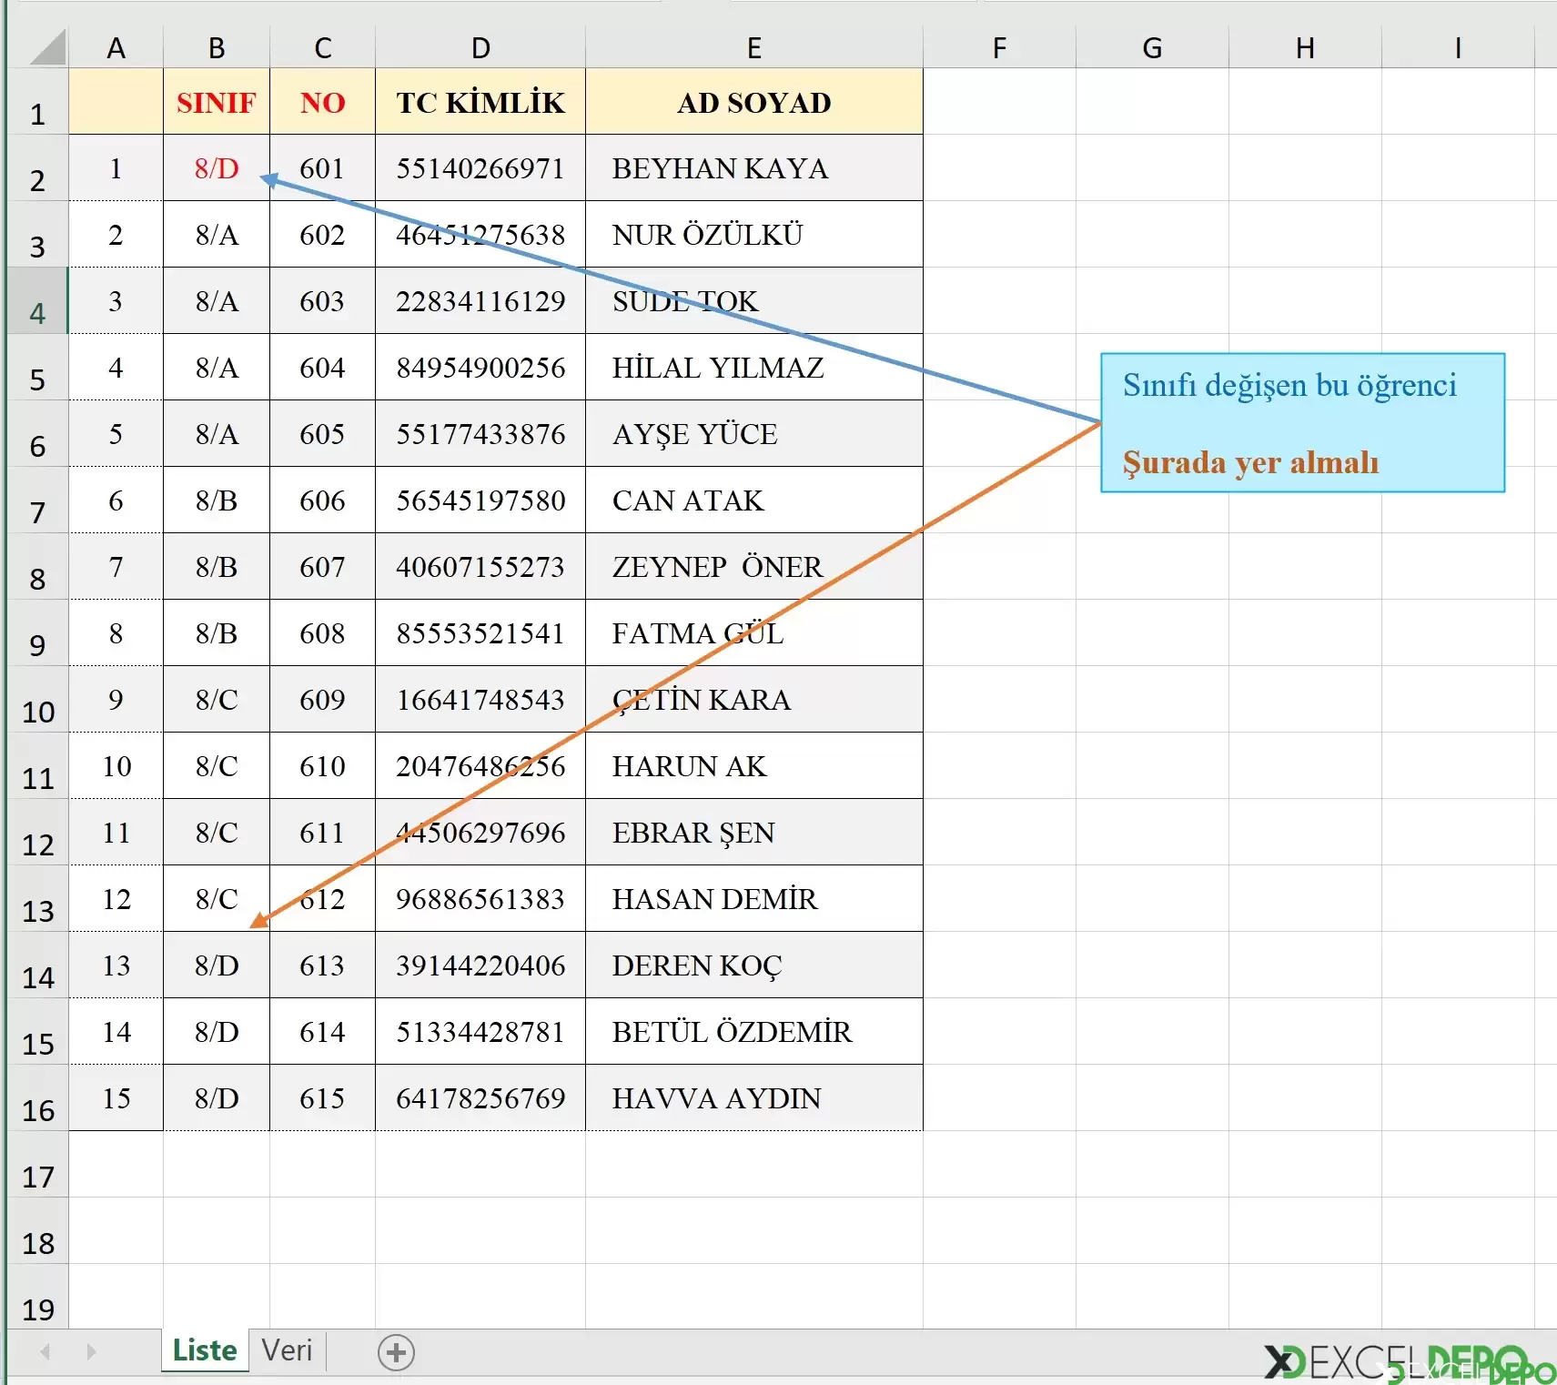Select cell with CAN ATAK
1557x1385 pixels.
click(x=754, y=500)
